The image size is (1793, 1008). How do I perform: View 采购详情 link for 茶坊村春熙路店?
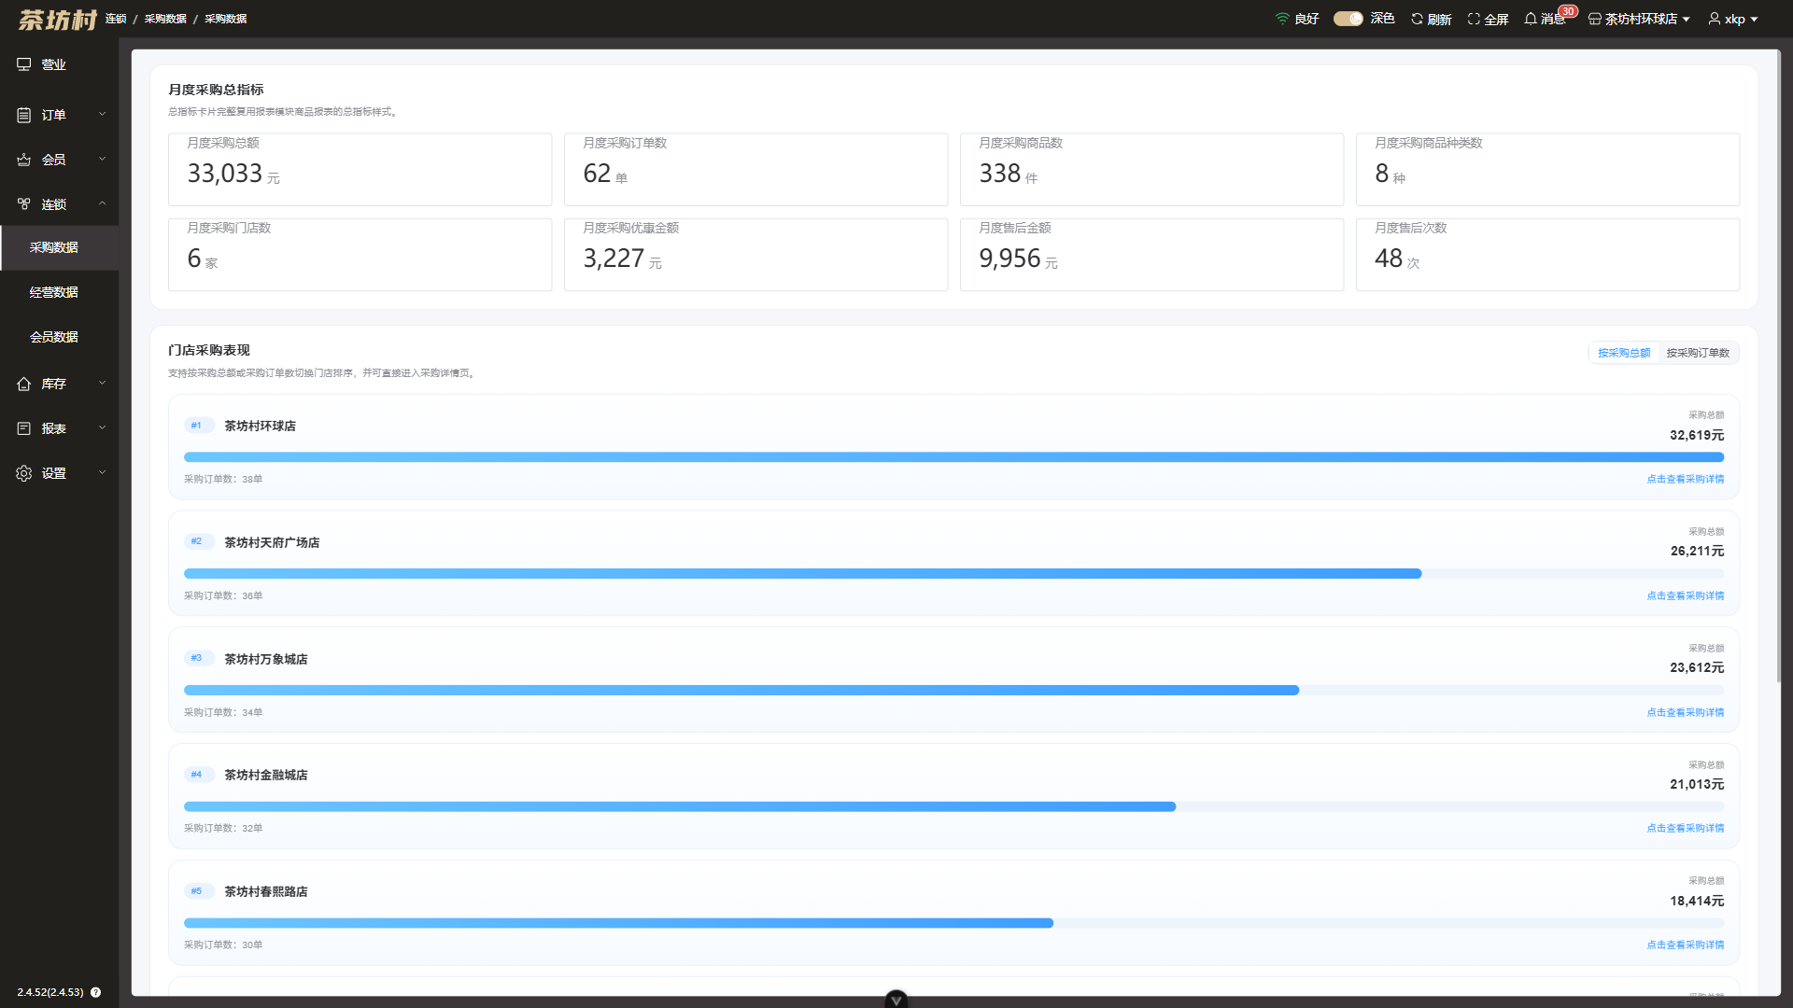(x=1686, y=945)
